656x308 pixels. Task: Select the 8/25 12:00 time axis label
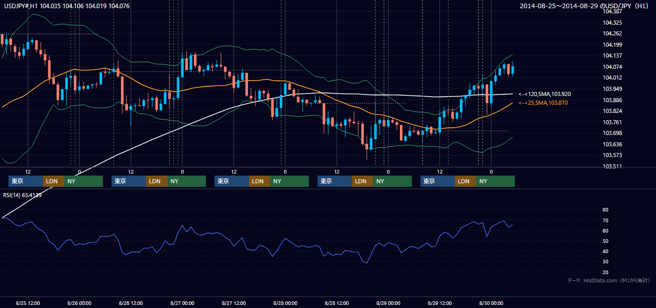pos(28,303)
